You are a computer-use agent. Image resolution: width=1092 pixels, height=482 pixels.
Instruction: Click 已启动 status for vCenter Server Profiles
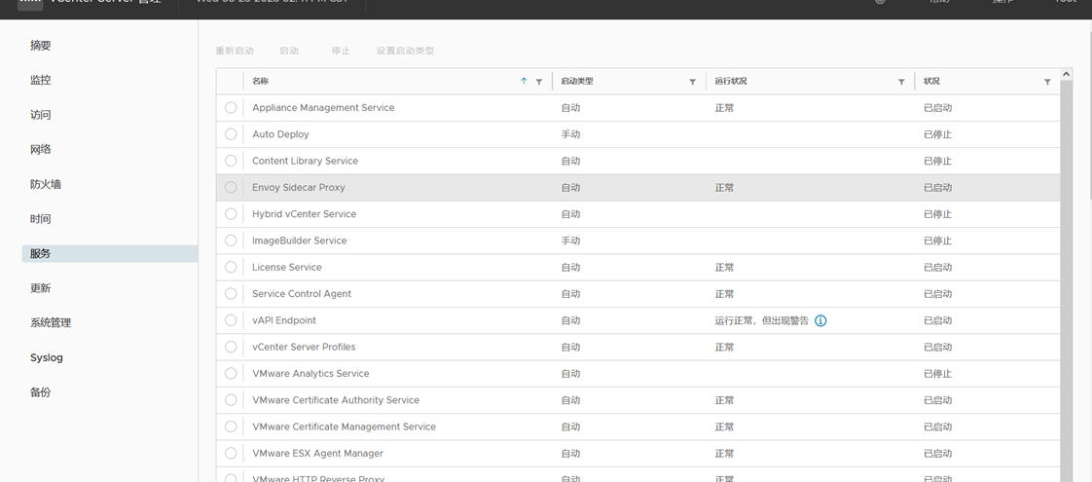pos(937,347)
